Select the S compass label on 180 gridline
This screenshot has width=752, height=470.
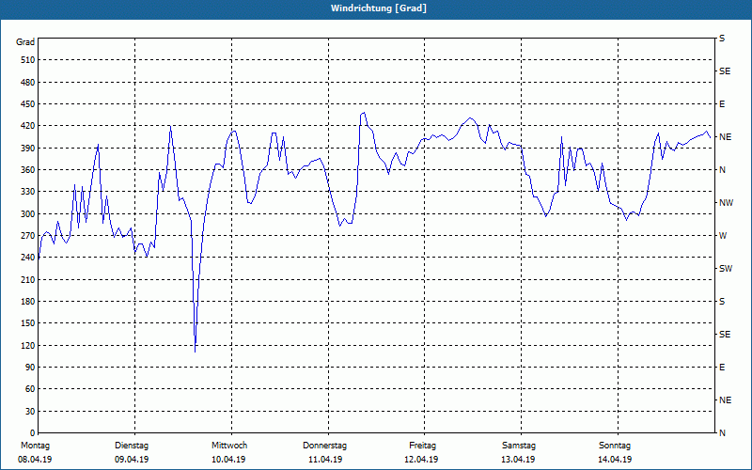click(722, 302)
